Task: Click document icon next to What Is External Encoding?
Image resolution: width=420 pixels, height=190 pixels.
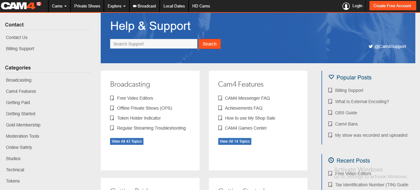Action: pos(330,102)
